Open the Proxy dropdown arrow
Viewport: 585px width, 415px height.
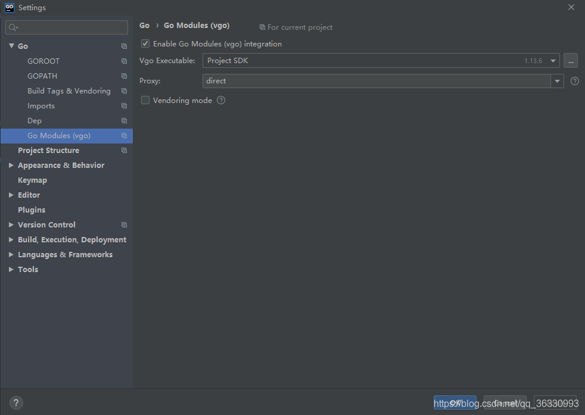click(557, 81)
